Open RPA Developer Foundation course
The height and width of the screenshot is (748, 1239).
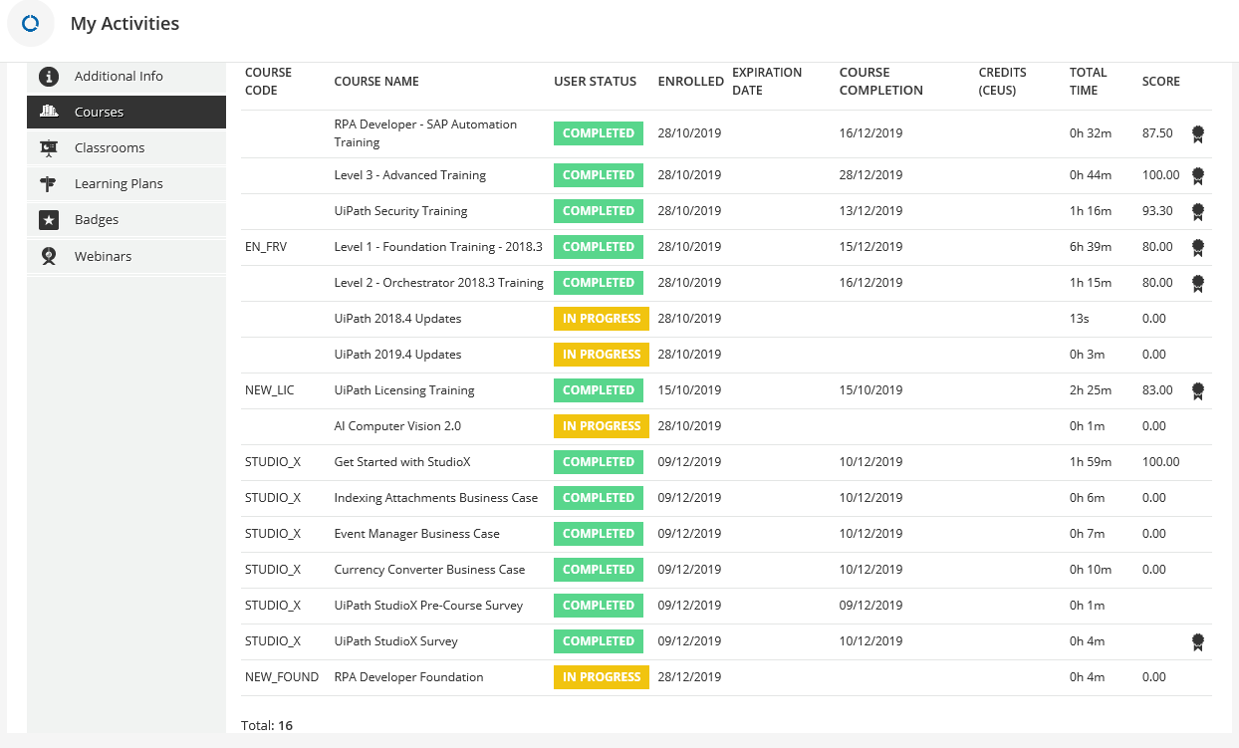(x=409, y=677)
